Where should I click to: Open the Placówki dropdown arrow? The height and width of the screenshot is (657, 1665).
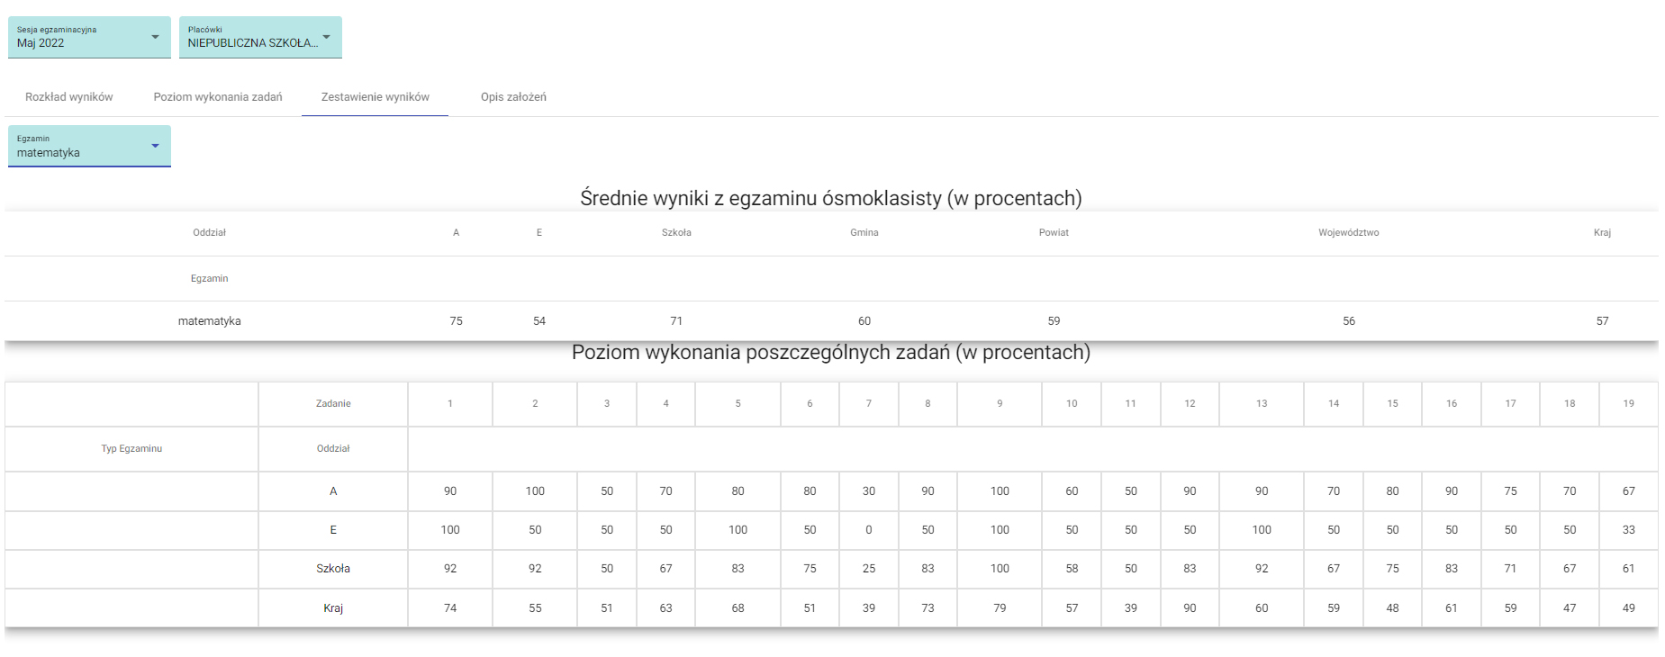326,37
